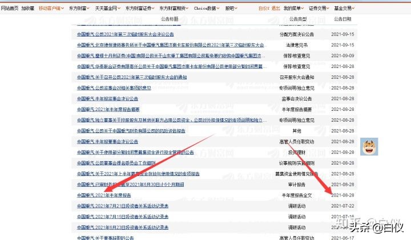Open 已审财务报表截至2021年6月30日 link
This screenshot has width=411, height=240.
[130, 185]
